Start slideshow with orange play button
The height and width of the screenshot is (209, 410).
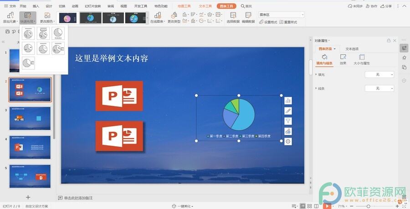(x=327, y=206)
